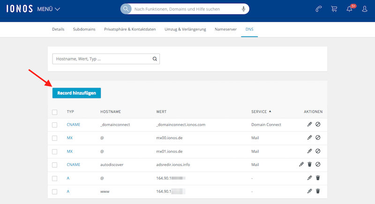Open the shopping cart icon
Screen dimensions: 375x204
334,9
